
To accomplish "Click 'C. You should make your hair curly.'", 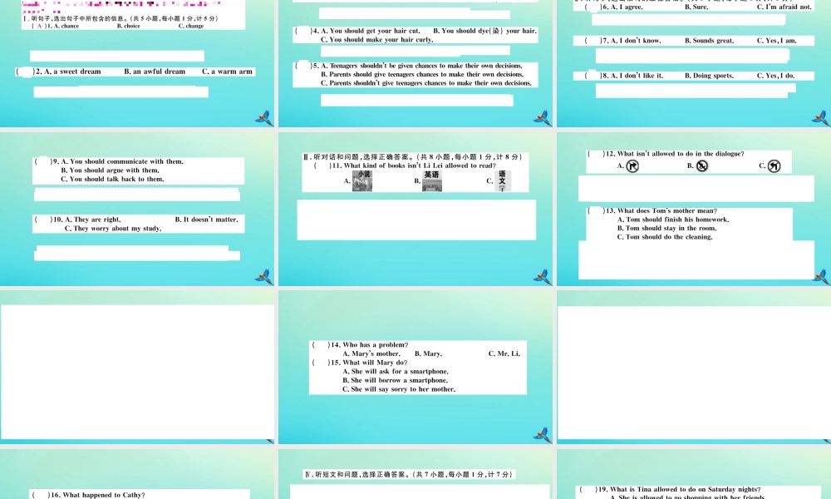I will (x=376, y=40).
